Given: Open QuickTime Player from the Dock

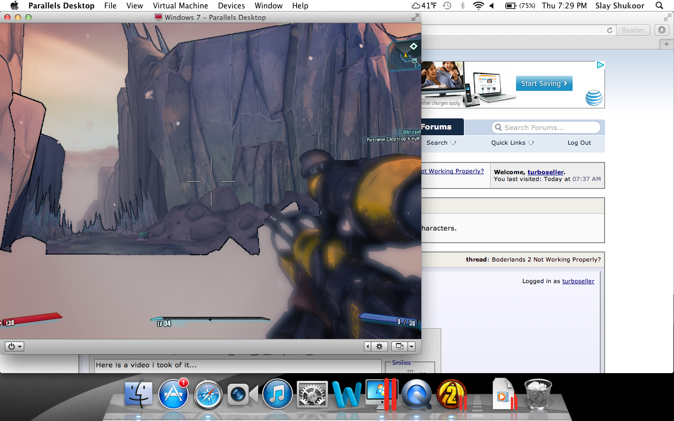Looking at the screenshot, I should coord(417,395).
